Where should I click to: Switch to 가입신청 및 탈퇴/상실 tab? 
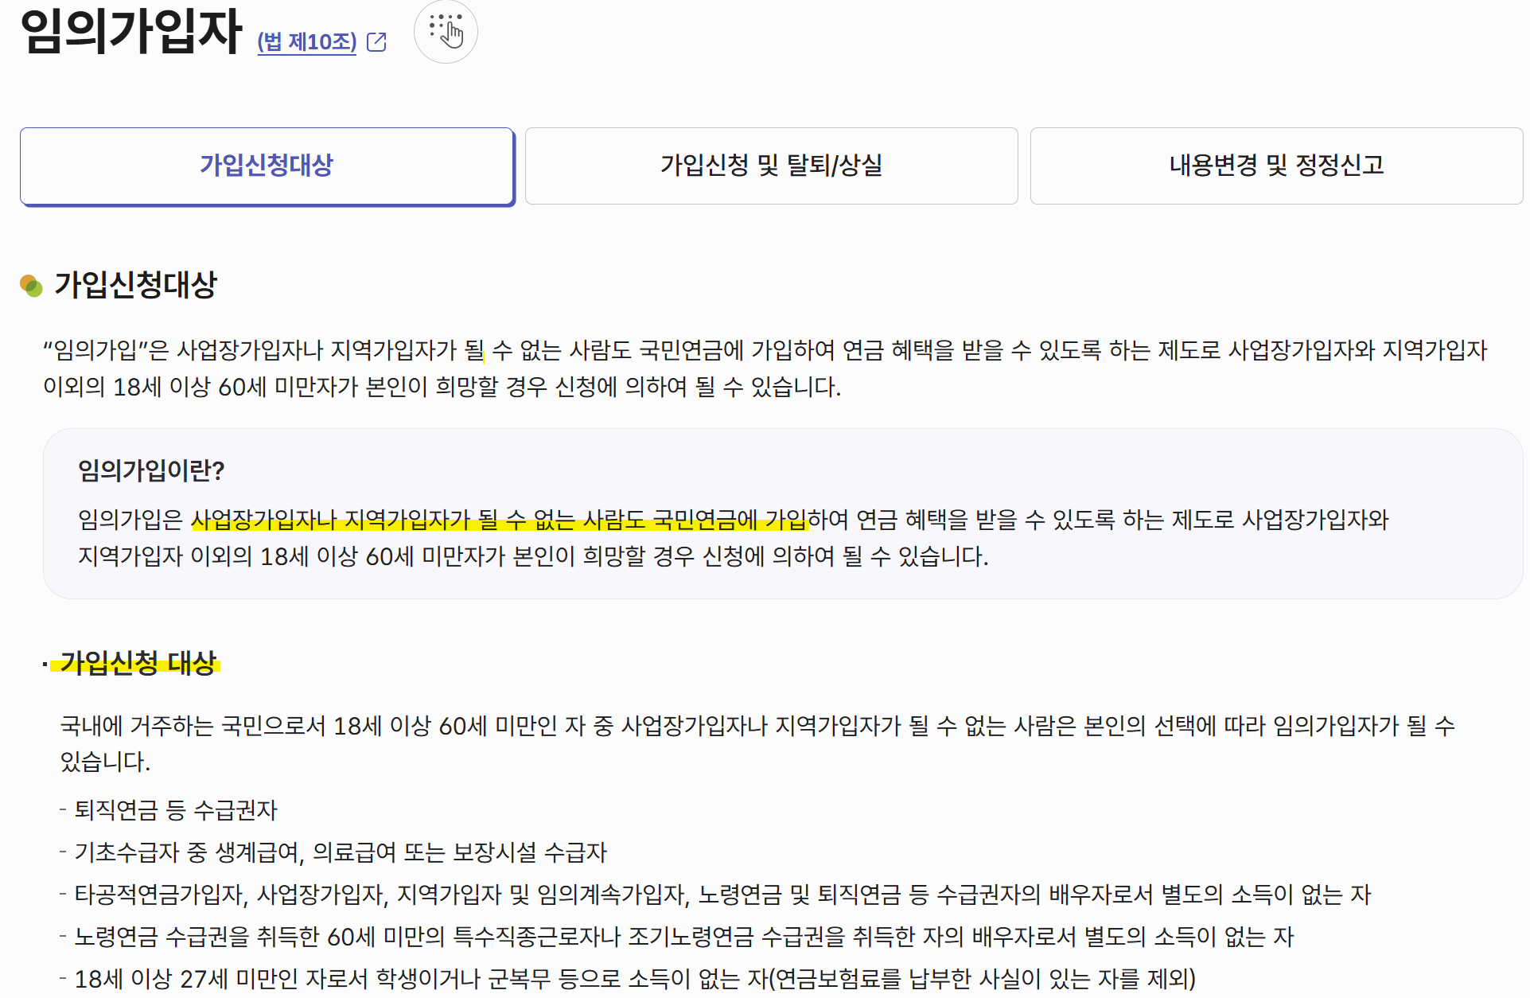771,166
